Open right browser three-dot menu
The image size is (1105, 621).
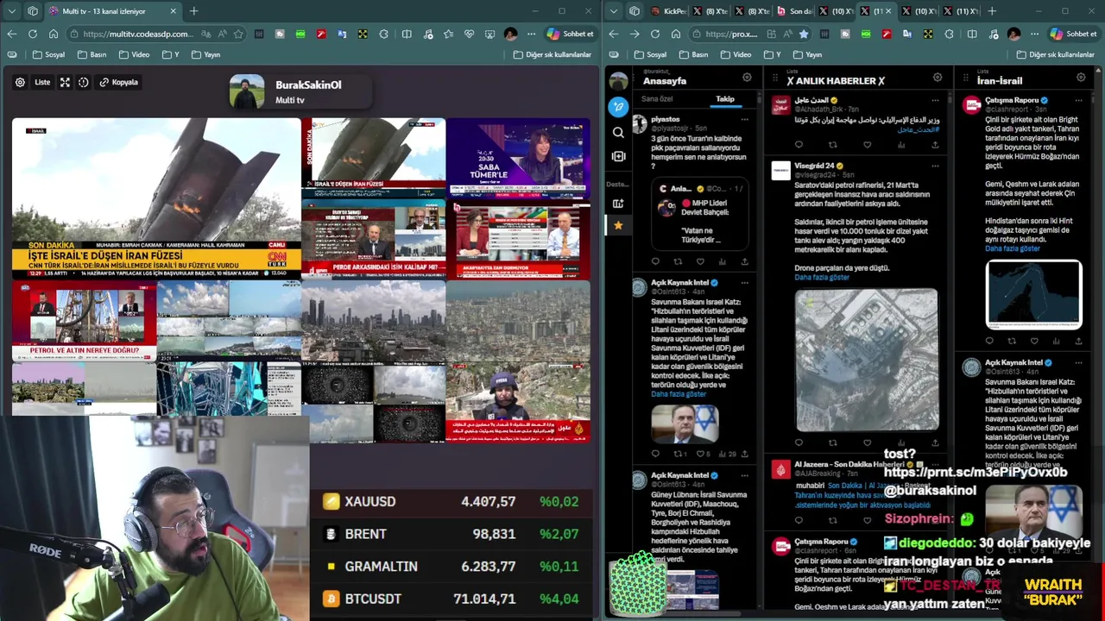[x=1034, y=34]
